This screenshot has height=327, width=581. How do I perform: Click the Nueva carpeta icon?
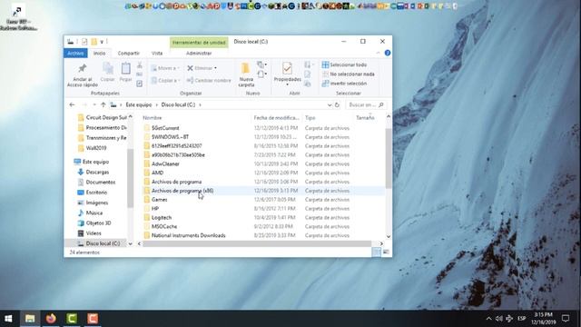(x=246, y=69)
